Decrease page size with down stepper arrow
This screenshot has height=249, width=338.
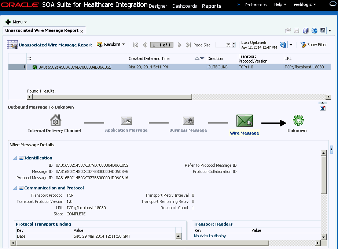tap(234, 46)
